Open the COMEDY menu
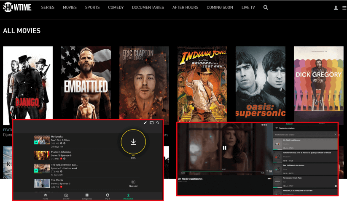Image resolution: width=347 pixels, height=202 pixels. (x=116, y=8)
